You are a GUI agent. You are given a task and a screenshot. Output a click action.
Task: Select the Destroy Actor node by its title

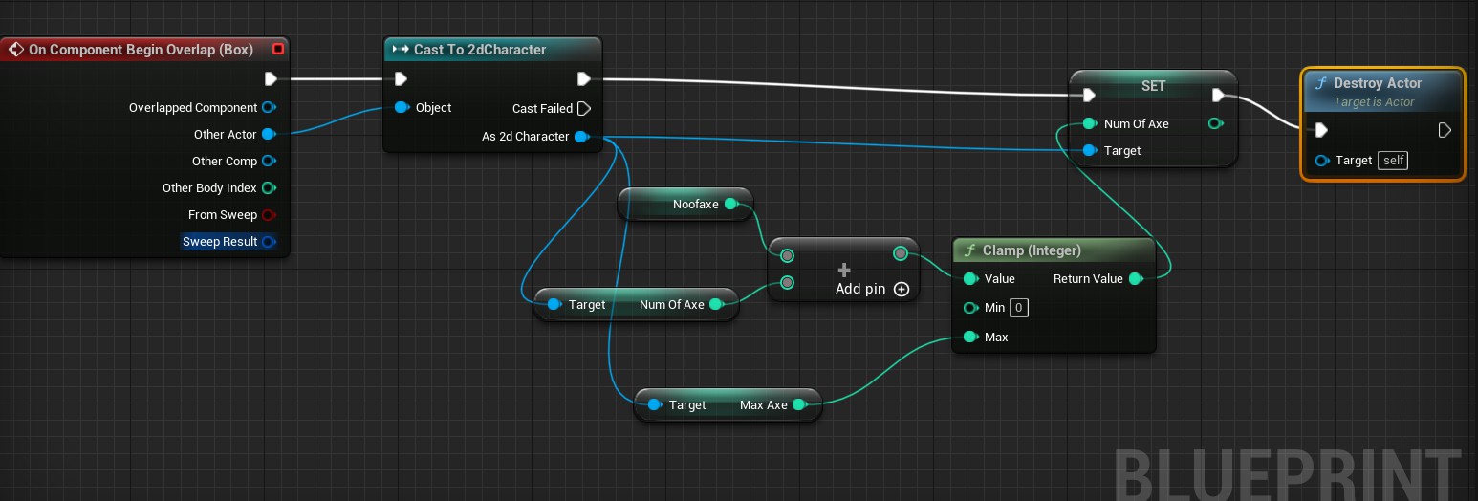(1377, 83)
